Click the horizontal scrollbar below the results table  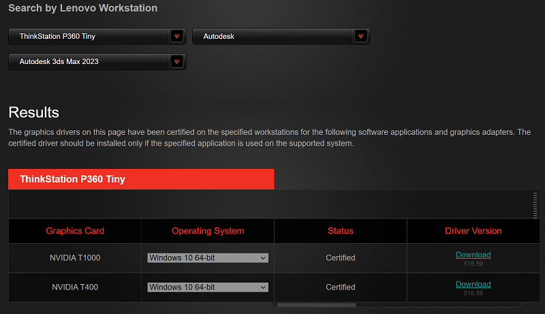click(316, 305)
